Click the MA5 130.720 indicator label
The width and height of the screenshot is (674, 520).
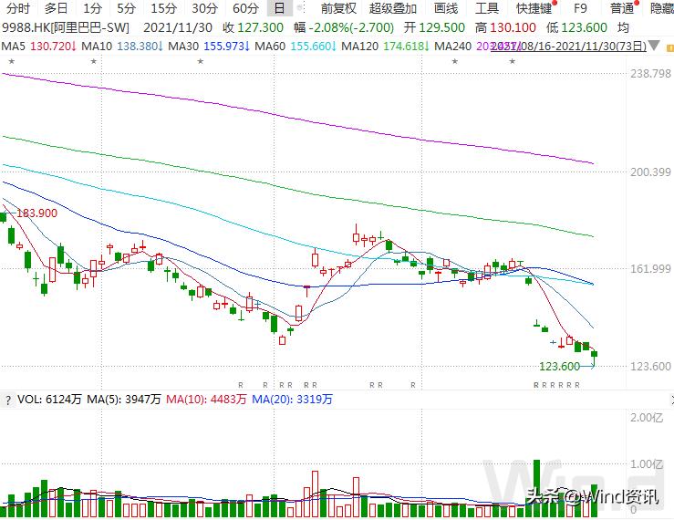coord(39,46)
